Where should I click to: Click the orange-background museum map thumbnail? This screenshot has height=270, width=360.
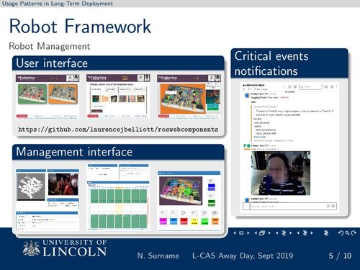pos(63,94)
